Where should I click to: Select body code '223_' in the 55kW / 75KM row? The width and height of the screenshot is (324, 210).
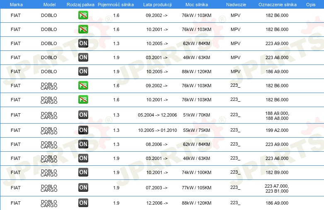pyautogui.click(x=235, y=130)
